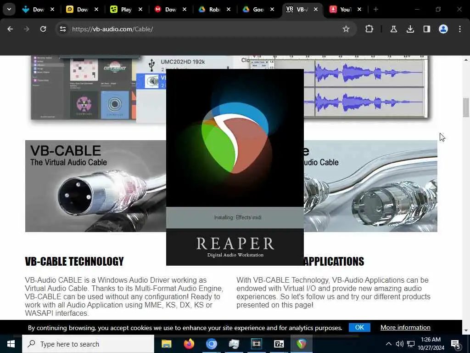Open the Extensions puzzle icon

[369, 29]
